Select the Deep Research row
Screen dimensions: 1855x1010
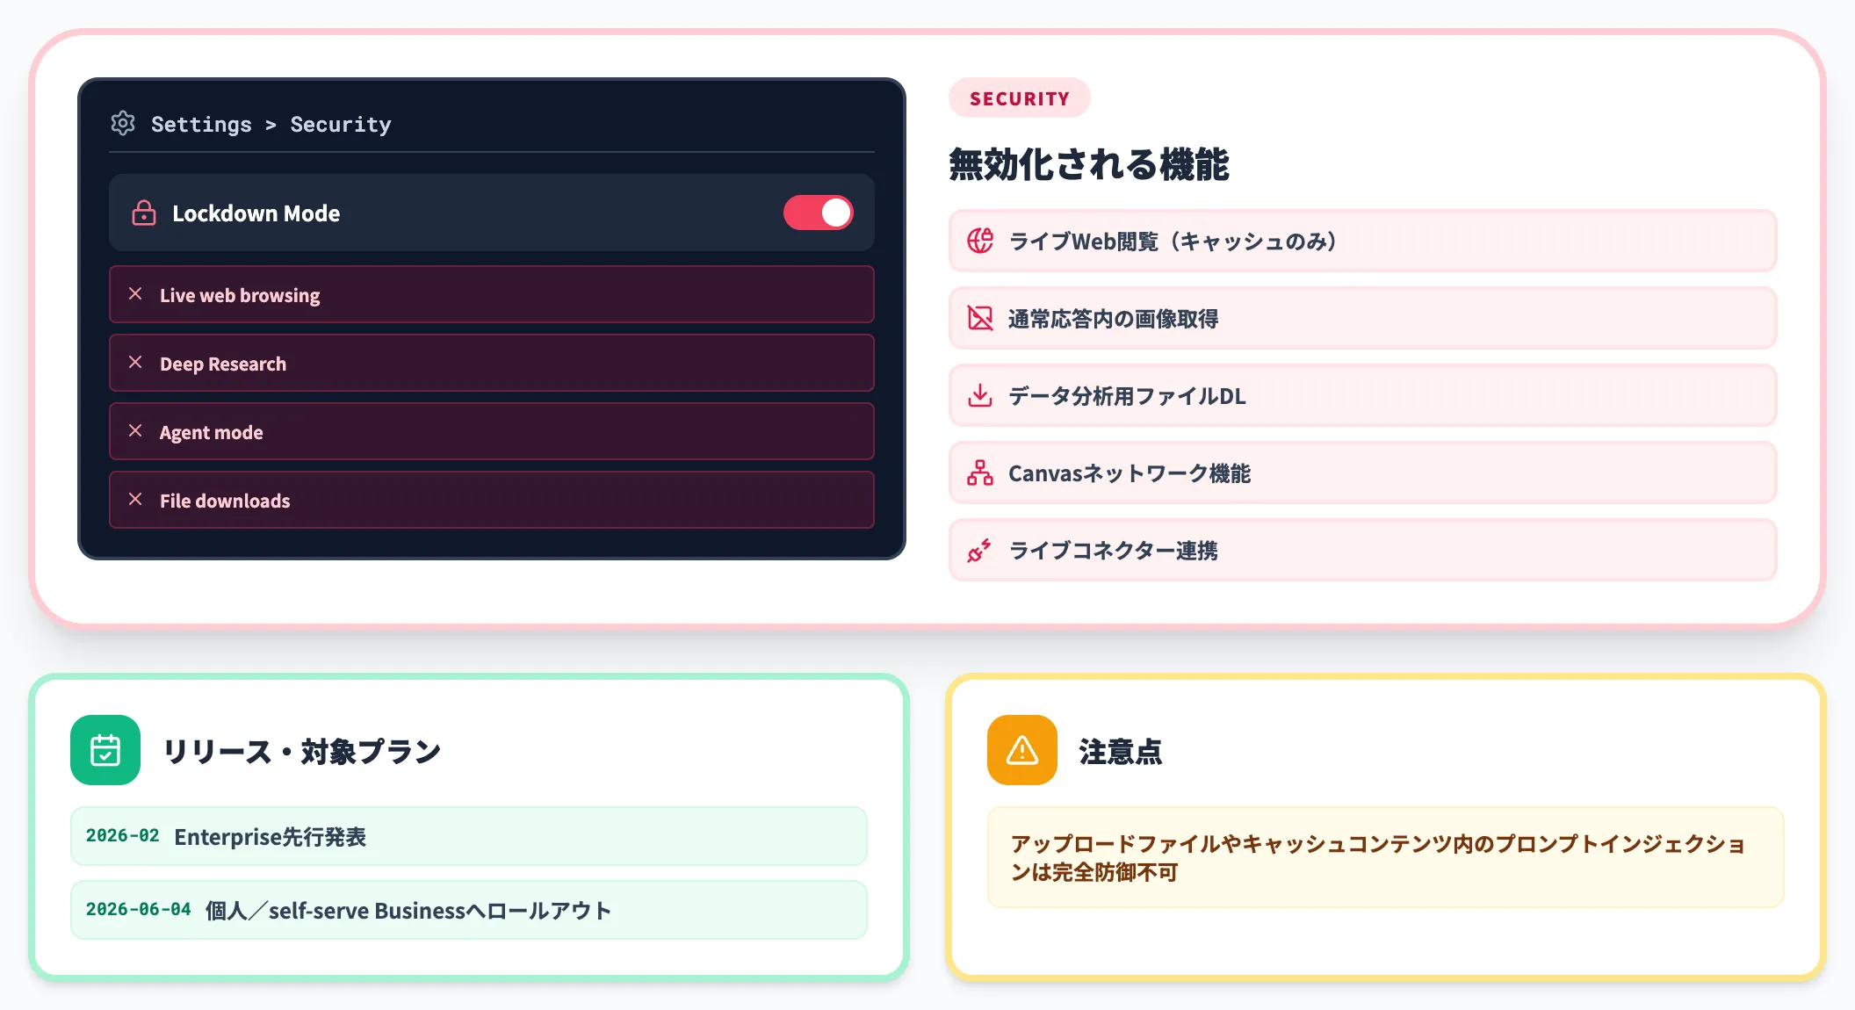(492, 363)
